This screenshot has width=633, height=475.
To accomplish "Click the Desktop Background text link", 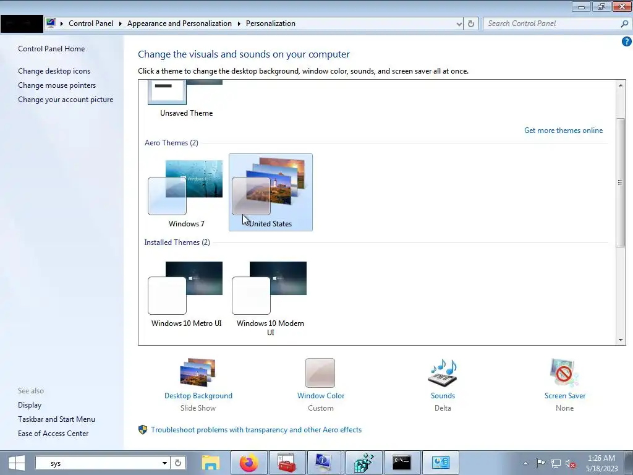I will pyautogui.click(x=198, y=396).
